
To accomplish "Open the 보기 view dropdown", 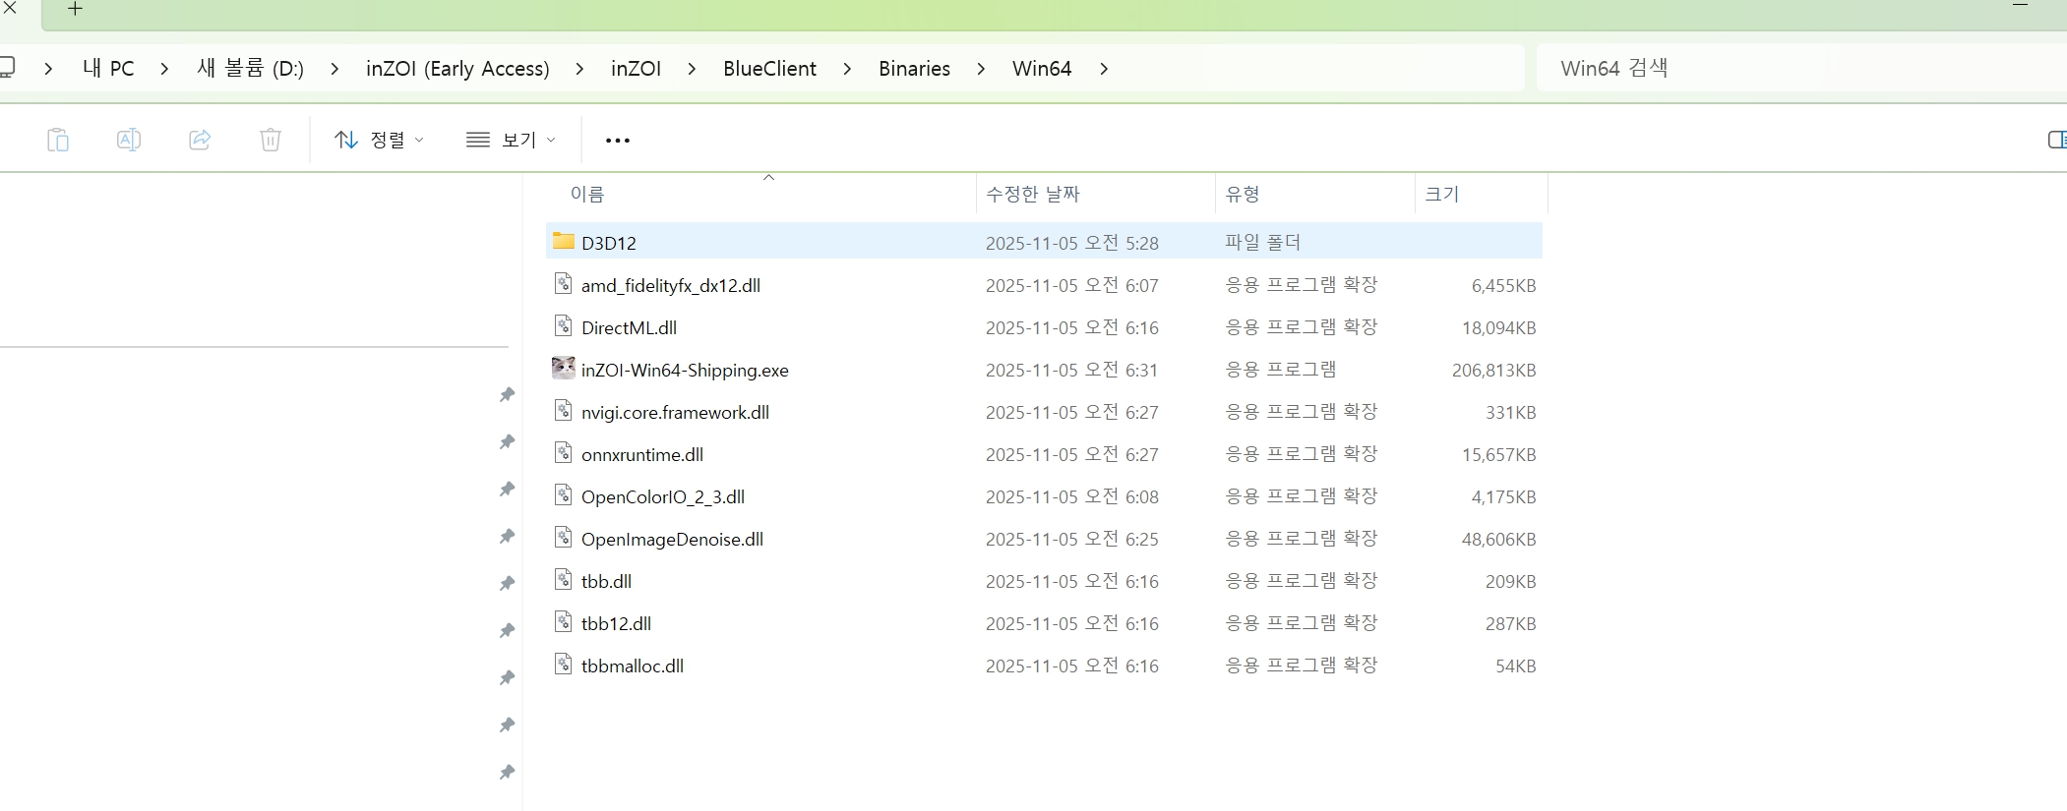I will (512, 140).
